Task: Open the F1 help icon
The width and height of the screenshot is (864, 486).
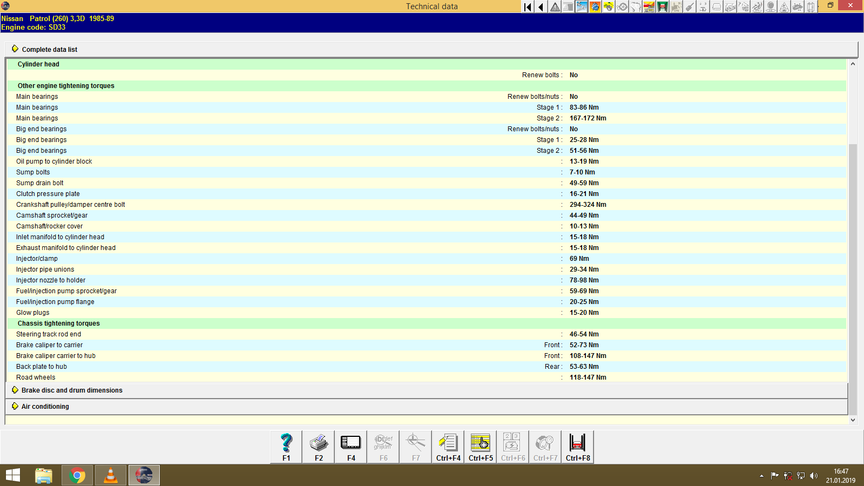Action: pyautogui.click(x=286, y=447)
